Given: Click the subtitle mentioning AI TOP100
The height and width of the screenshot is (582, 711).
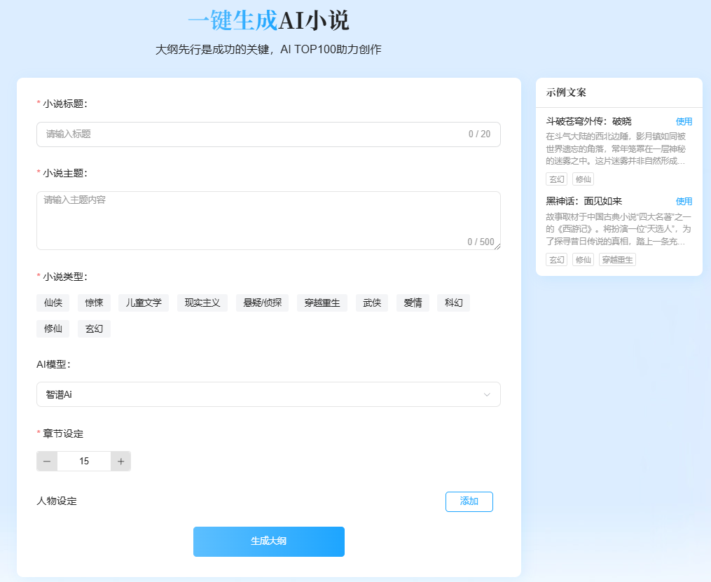Looking at the screenshot, I should (x=268, y=50).
